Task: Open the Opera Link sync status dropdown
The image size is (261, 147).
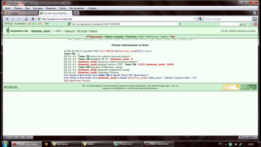Action: tap(13, 137)
